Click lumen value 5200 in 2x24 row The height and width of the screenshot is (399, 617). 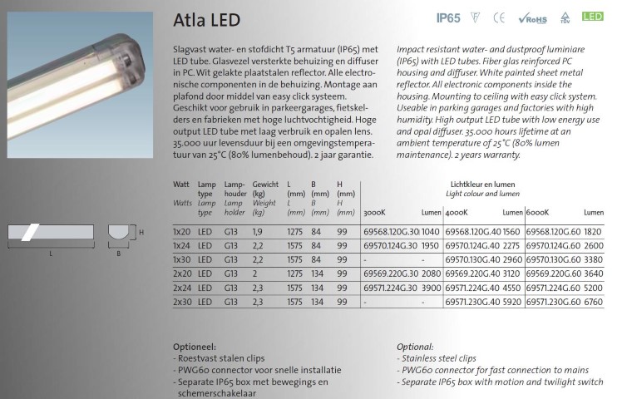(x=594, y=288)
